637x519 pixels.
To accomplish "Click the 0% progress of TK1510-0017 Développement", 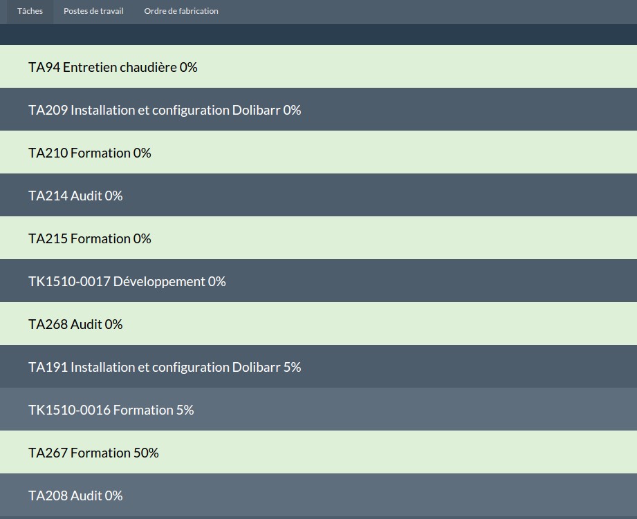I will click(217, 281).
